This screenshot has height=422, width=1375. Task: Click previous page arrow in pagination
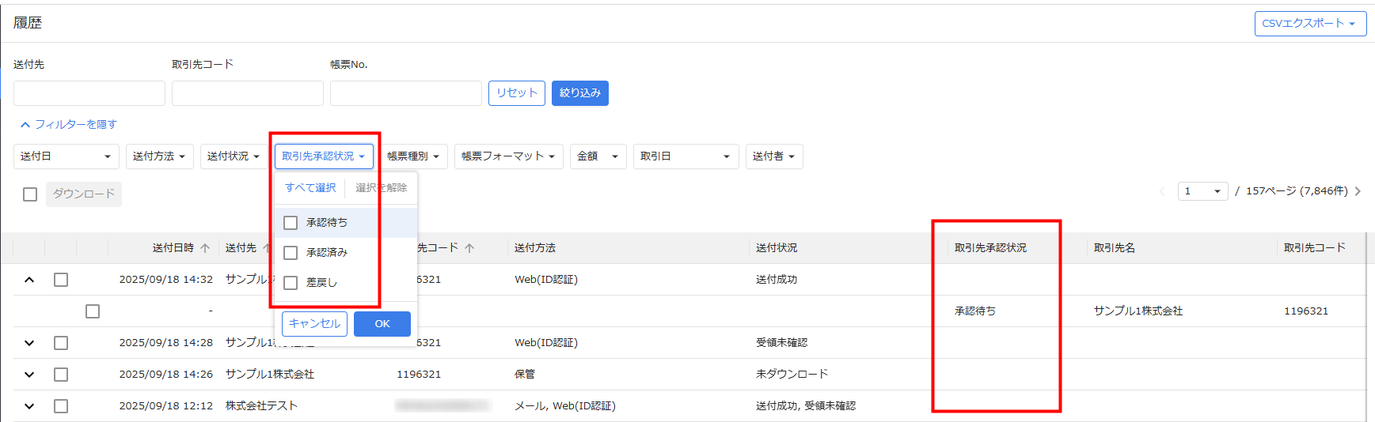pyautogui.click(x=1162, y=191)
